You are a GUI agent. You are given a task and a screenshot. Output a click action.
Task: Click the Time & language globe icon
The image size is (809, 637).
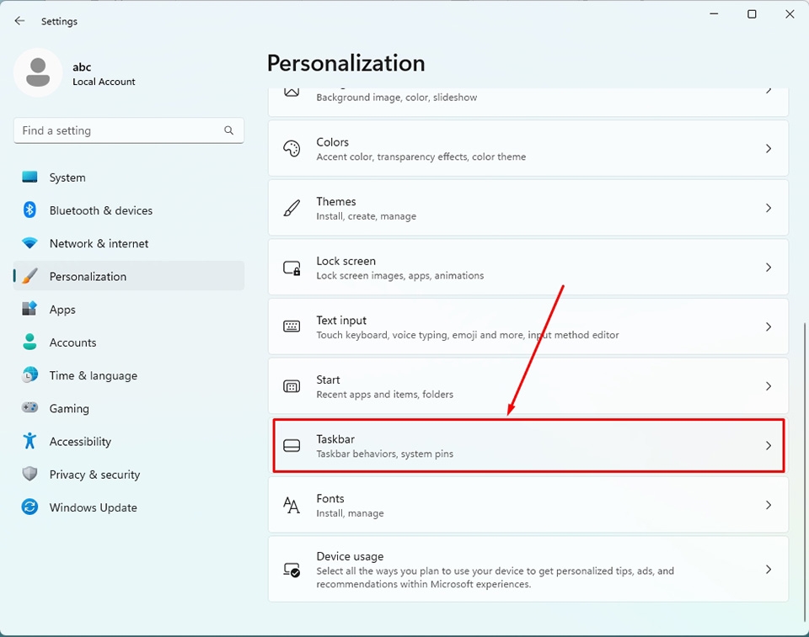[29, 374]
